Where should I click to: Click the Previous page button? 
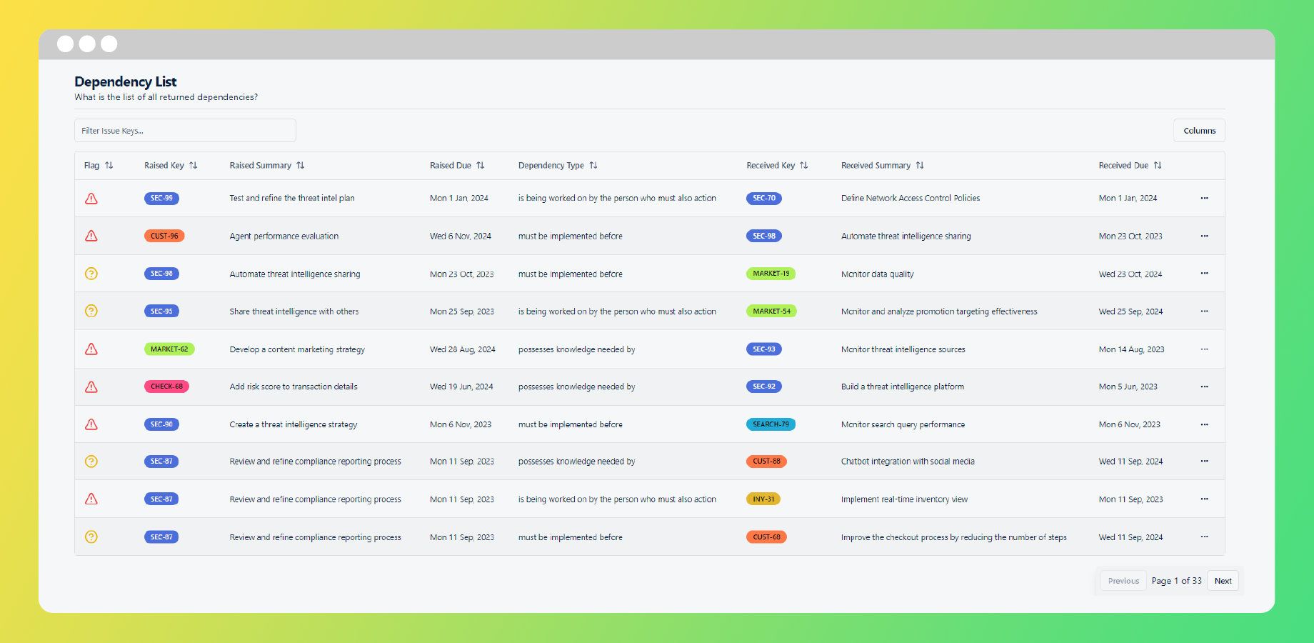click(x=1123, y=581)
